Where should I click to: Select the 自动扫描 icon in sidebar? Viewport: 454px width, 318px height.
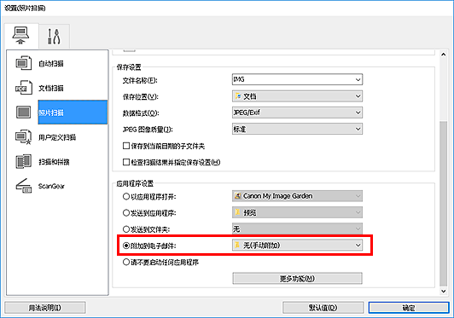tap(23, 63)
